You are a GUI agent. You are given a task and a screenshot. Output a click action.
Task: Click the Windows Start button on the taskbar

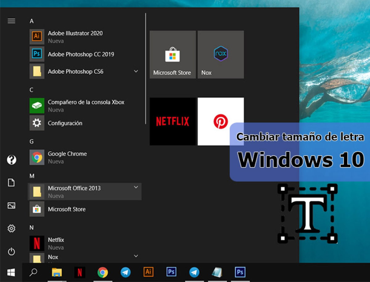point(11,272)
